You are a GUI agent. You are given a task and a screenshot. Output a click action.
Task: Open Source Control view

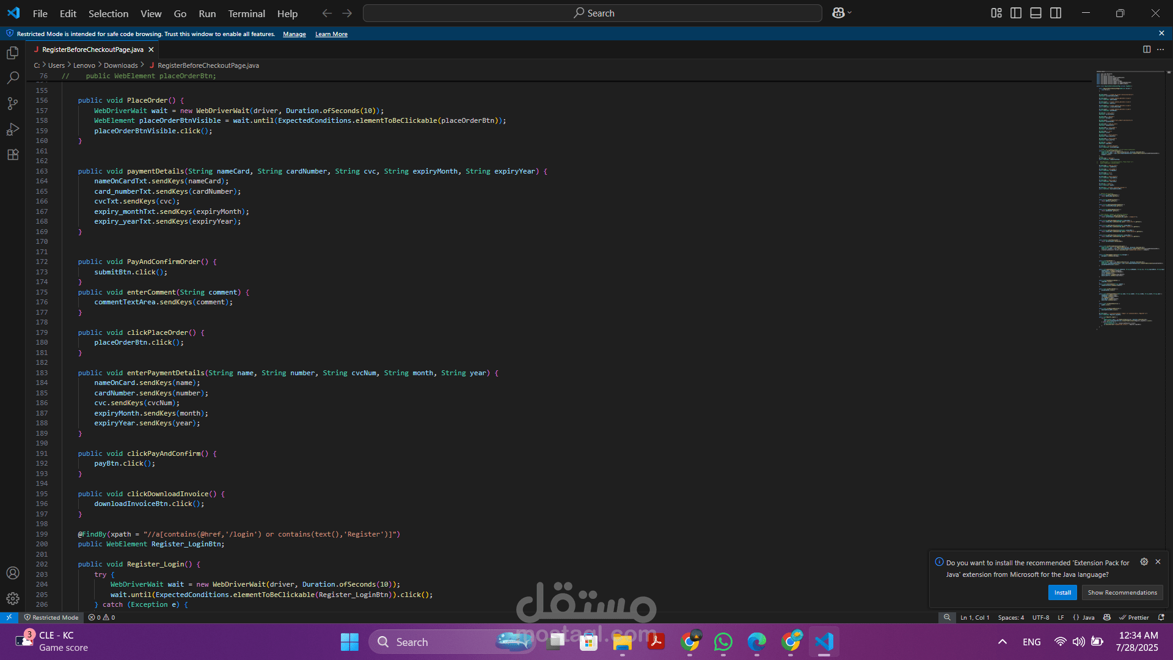pos(13,104)
